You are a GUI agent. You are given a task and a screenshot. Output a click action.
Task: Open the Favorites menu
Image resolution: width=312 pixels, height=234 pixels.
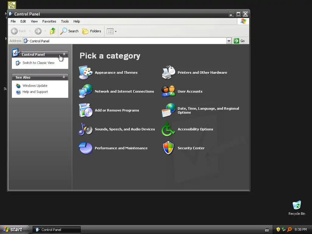[49, 21]
